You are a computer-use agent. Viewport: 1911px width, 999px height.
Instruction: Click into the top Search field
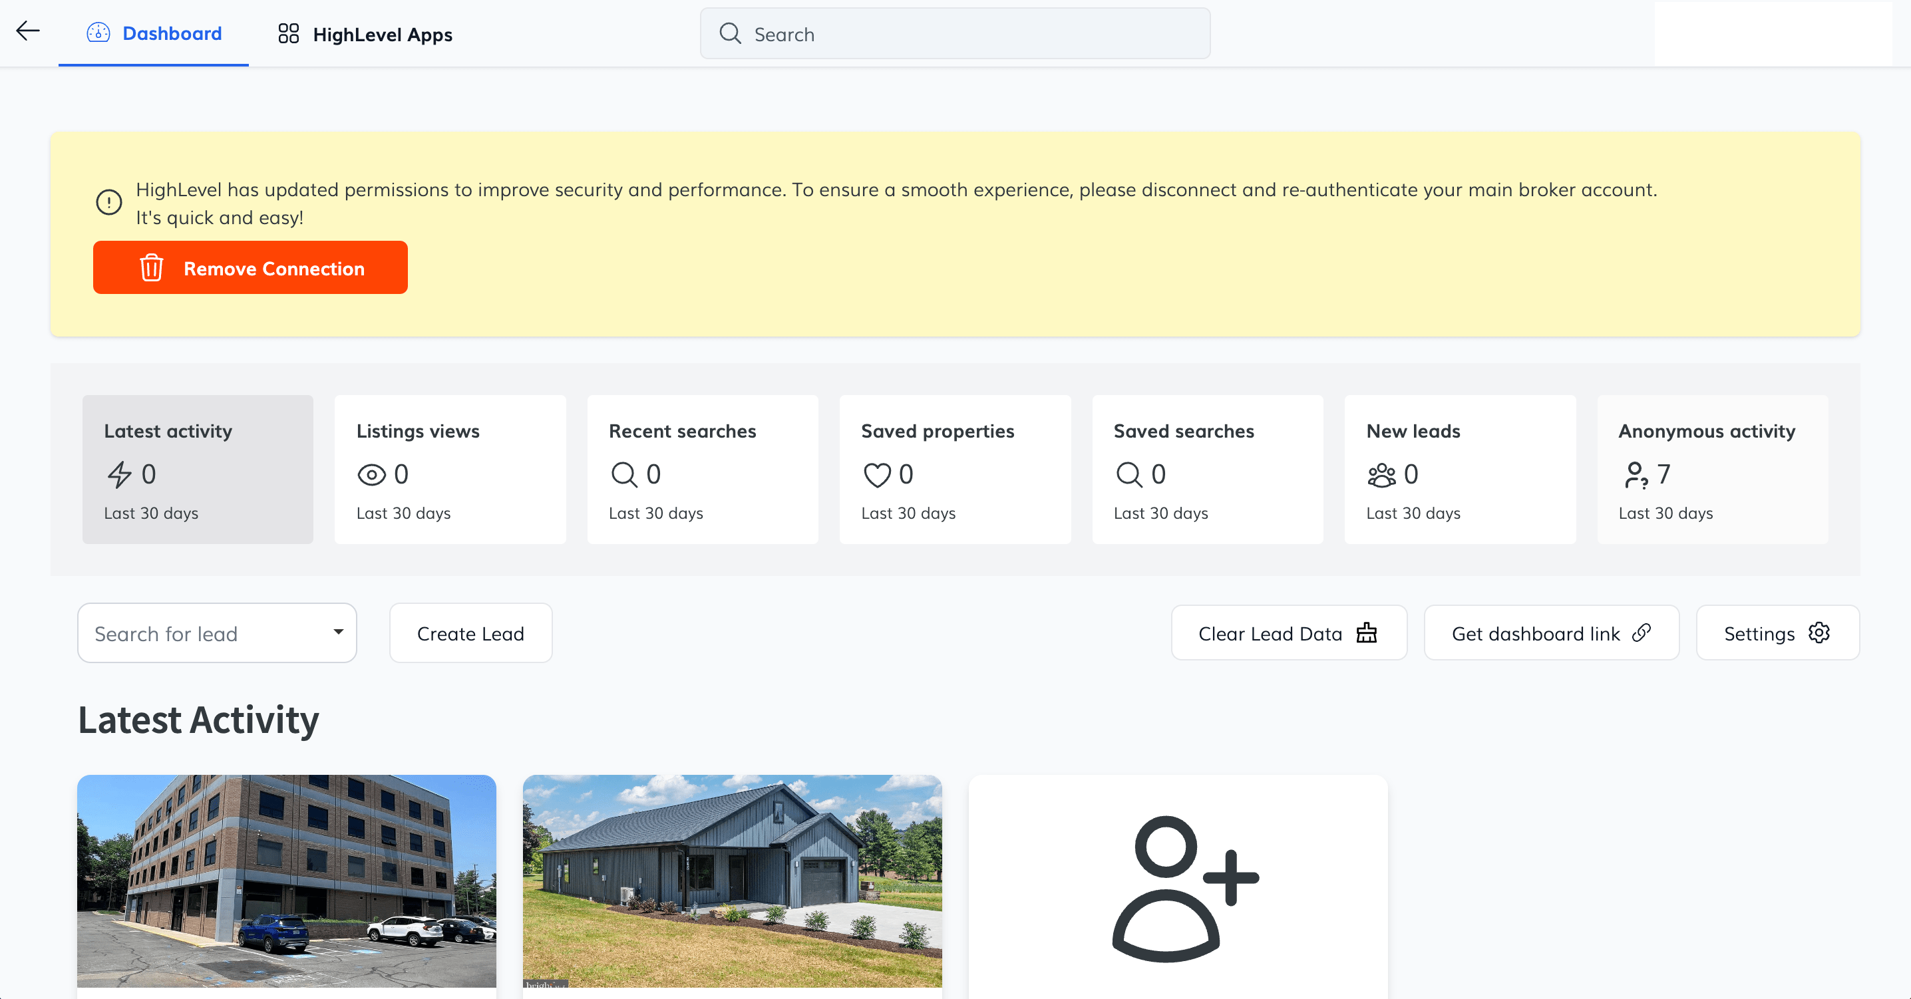955,34
